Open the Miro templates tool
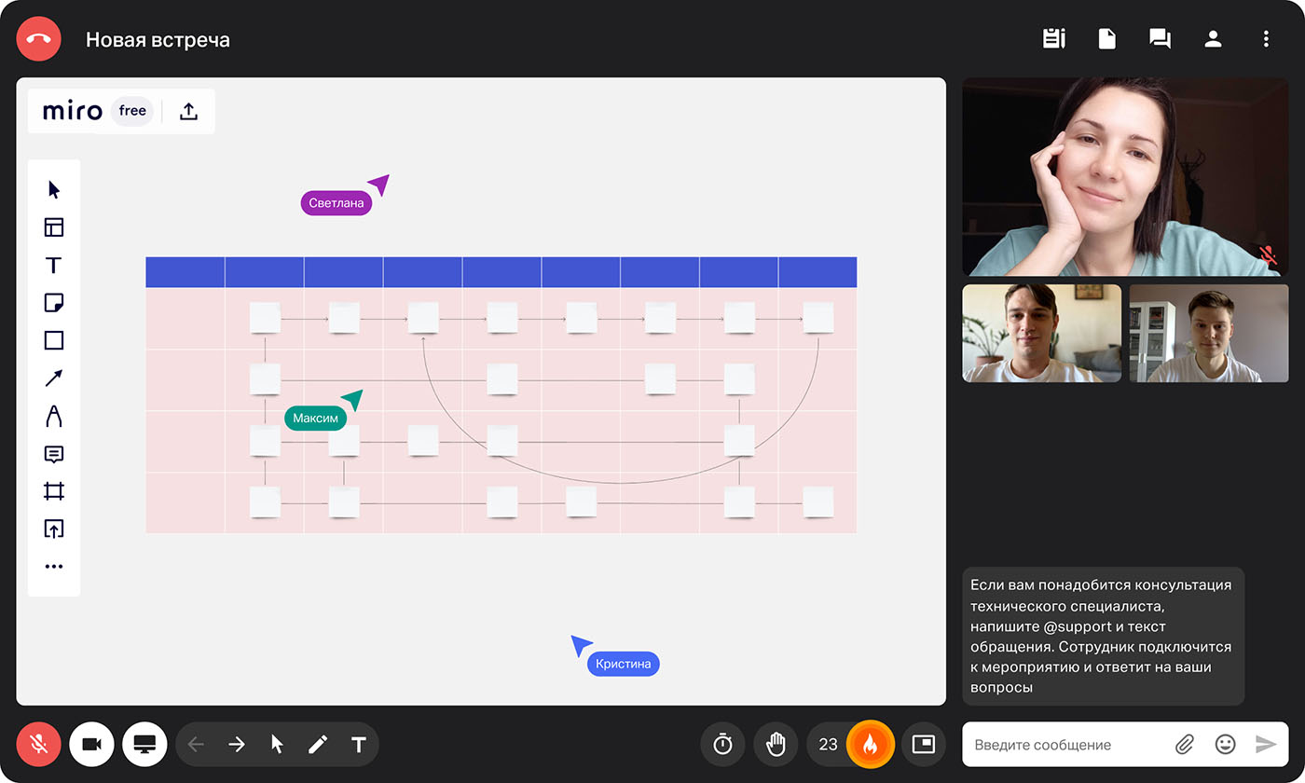Viewport: 1305px width, 783px height. tap(54, 227)
